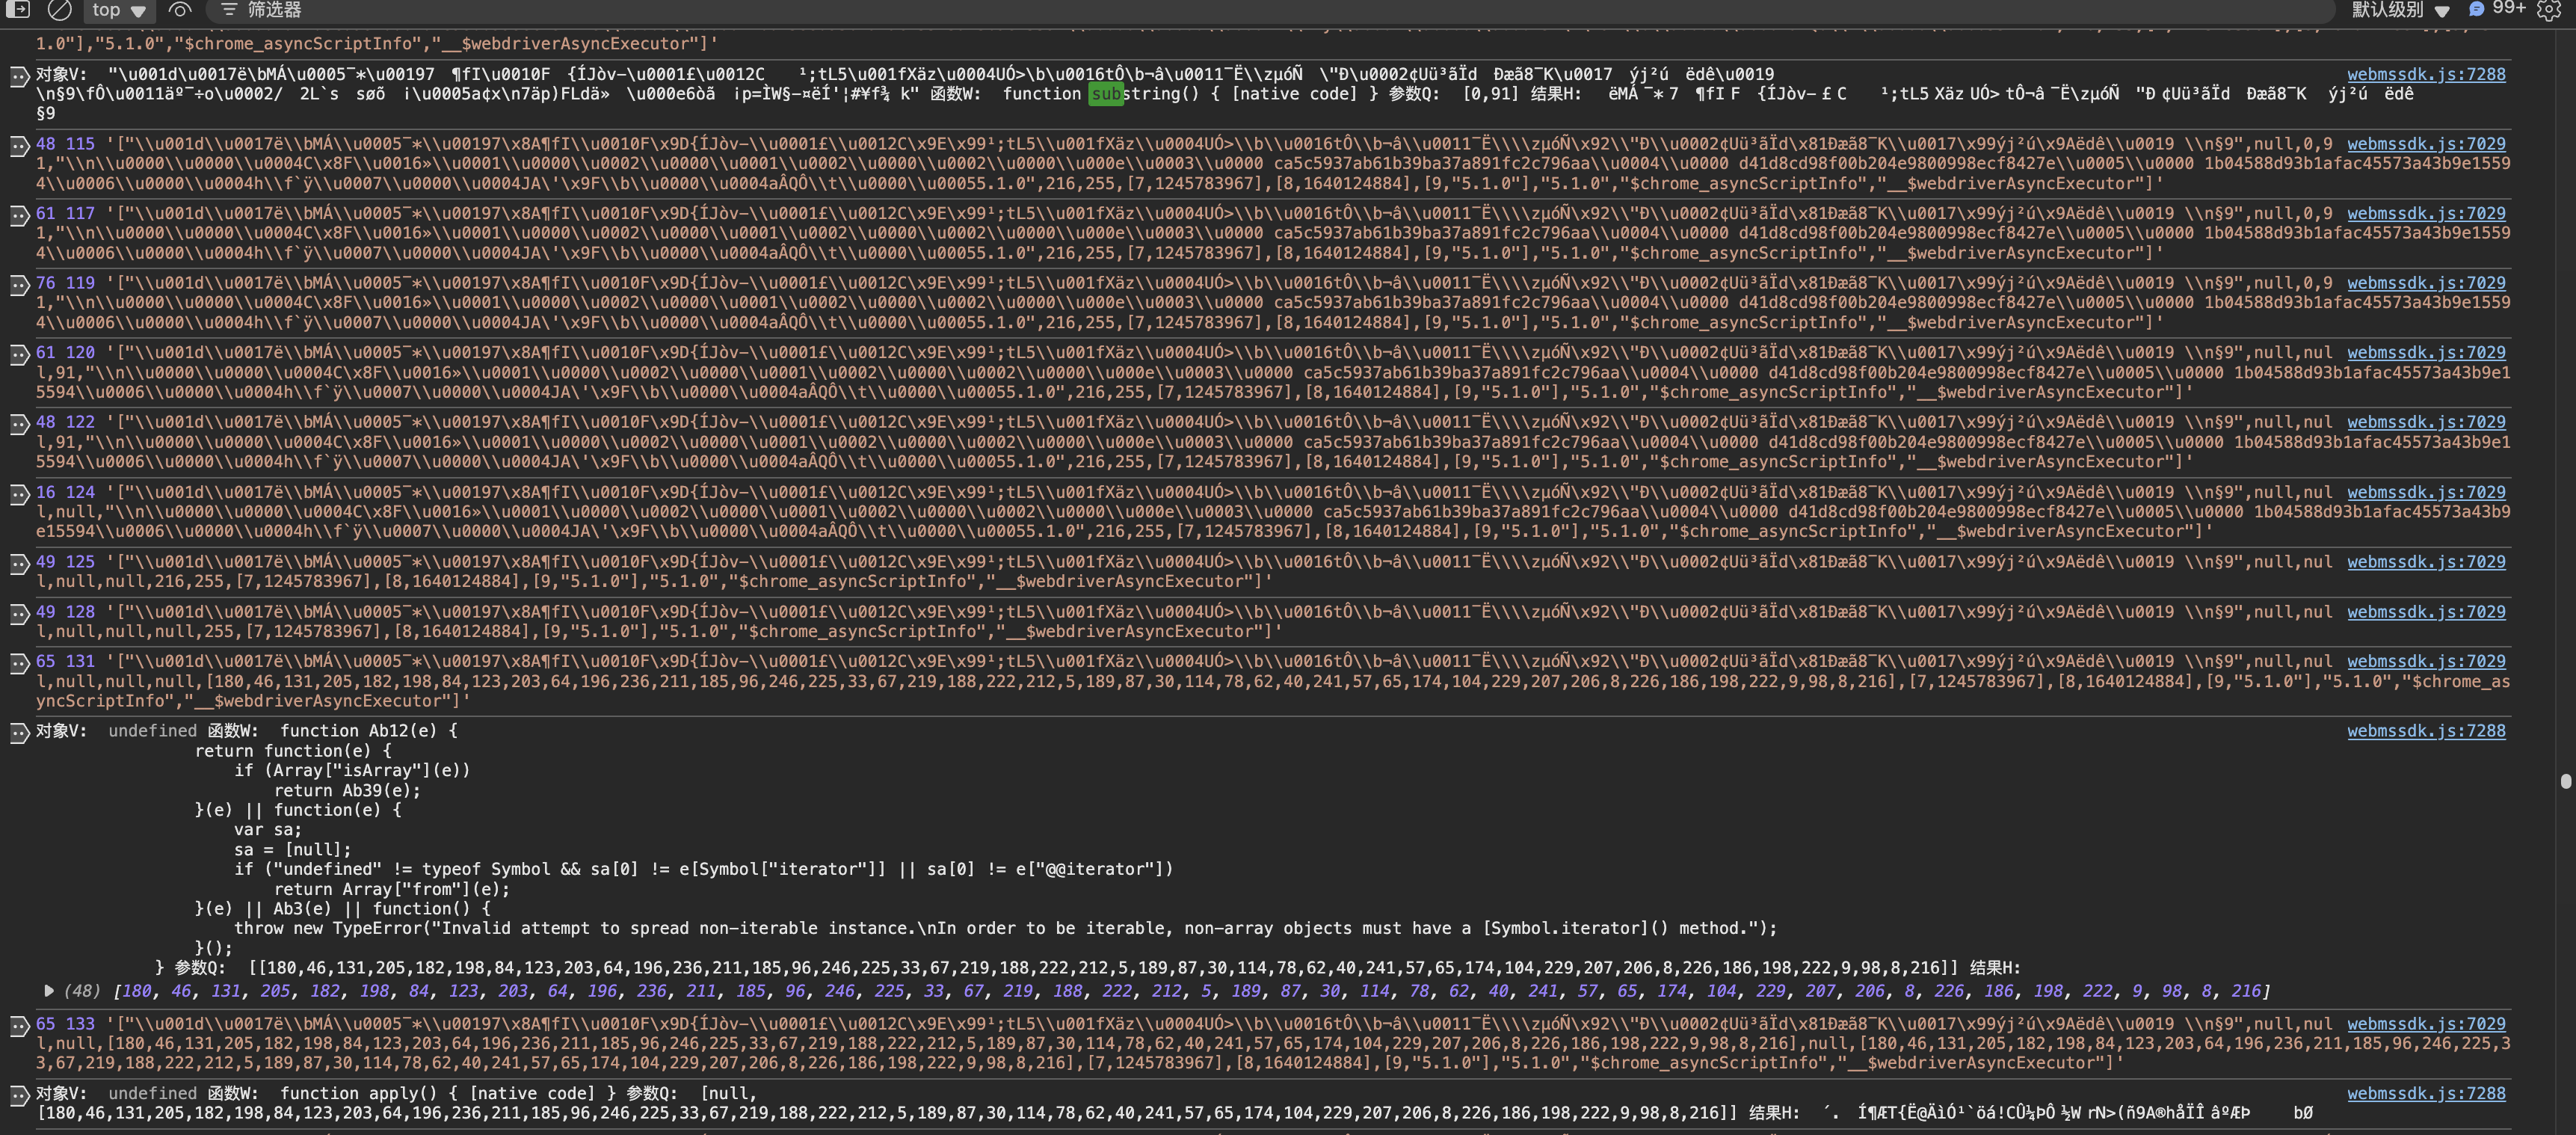Open webmssdk.js:7029 link on the '49 128' row

pyautogui.click(x=2426, y=612)
